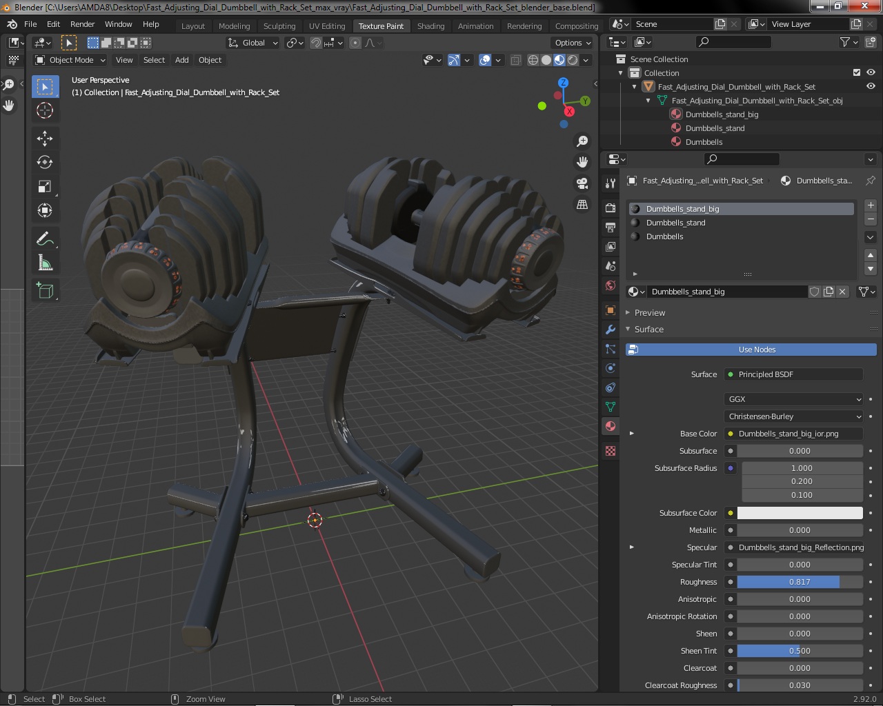Switch to the Shading workspace tab
Image resolution: width=883 pixels, height=706 pixels.
pos(430,26)
